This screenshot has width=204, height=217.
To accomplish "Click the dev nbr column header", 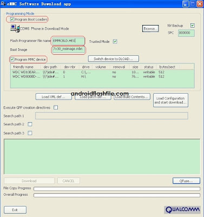I will (70, 67).
